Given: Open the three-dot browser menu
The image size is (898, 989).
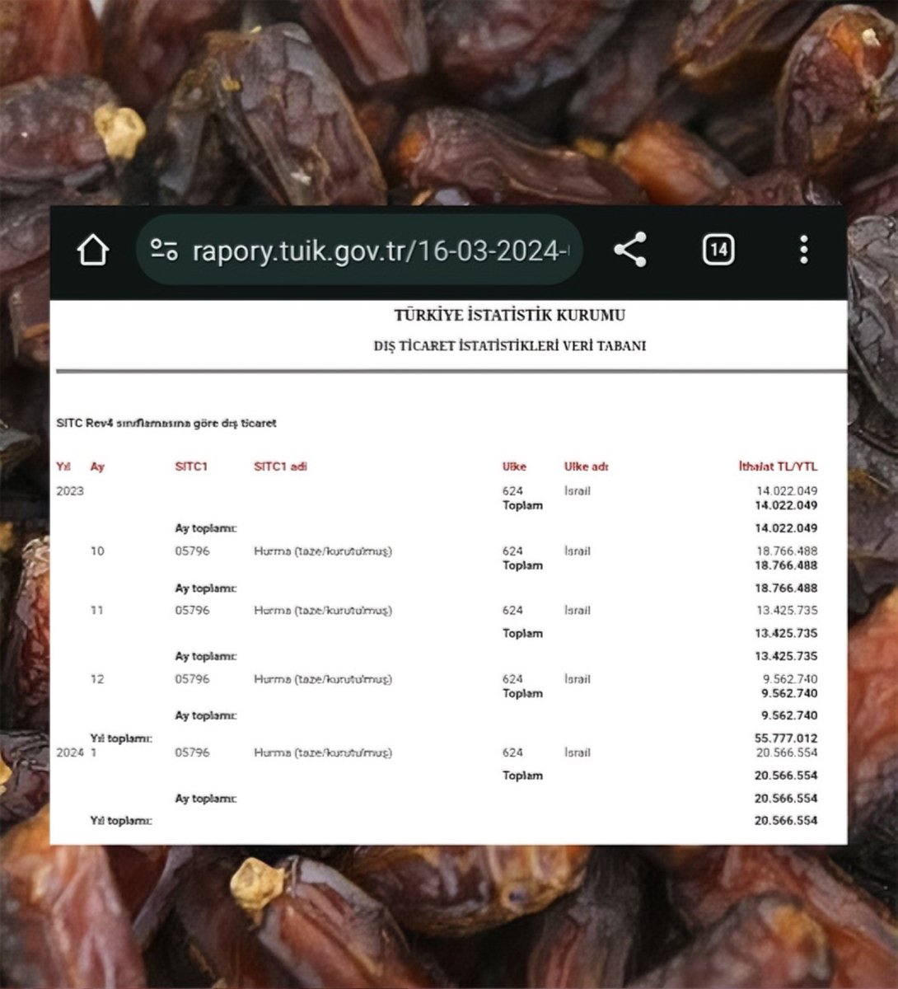Looking at the screenshot, I should coord(803,250).
